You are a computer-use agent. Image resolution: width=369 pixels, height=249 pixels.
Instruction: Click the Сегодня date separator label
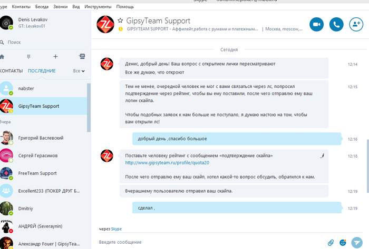coord(229,50)
